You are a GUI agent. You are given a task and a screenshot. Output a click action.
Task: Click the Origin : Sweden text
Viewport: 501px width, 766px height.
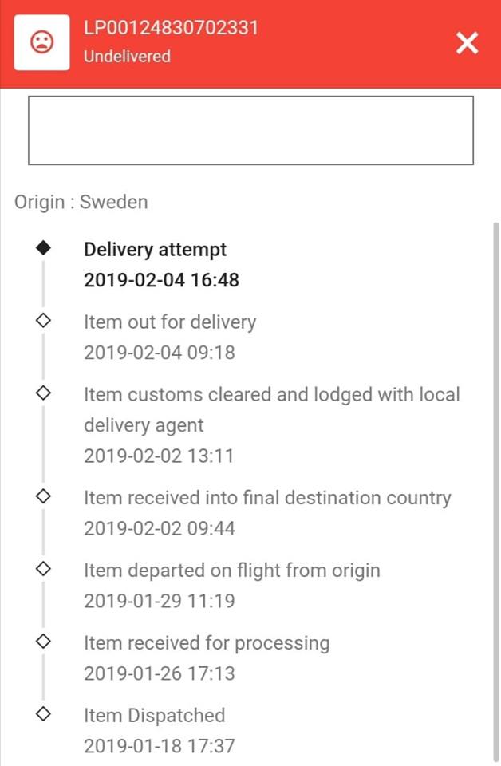(81, 202)
